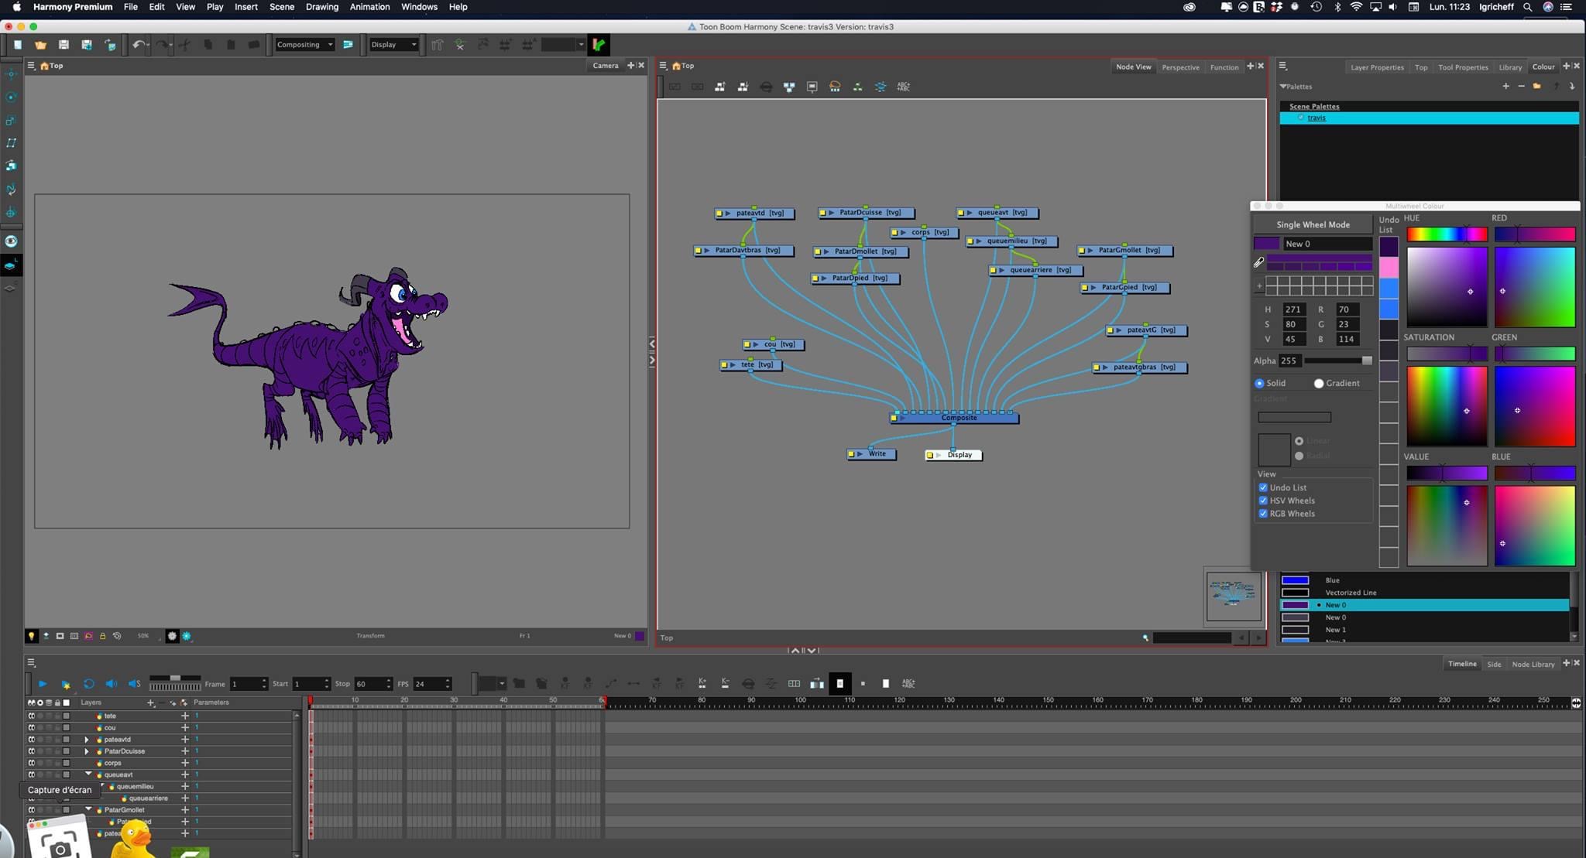Click the Alpha slider handle

coord(1367,361)
